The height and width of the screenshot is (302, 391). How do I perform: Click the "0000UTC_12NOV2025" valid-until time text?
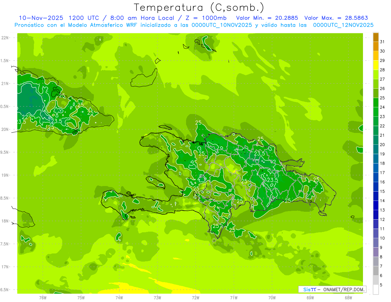343,25
